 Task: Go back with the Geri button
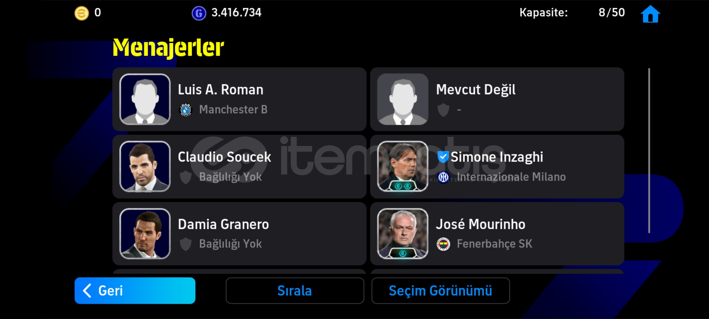click(135, 291)
